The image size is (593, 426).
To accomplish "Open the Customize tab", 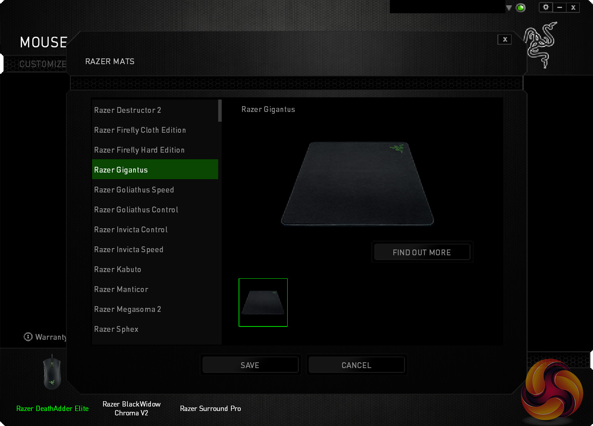I will pos(42,64).
